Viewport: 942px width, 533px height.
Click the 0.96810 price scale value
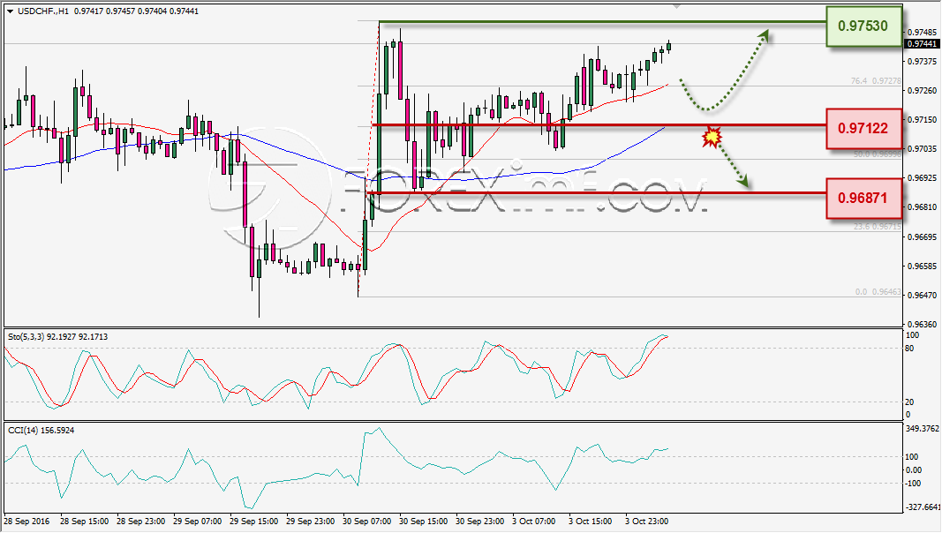point(922,207)
